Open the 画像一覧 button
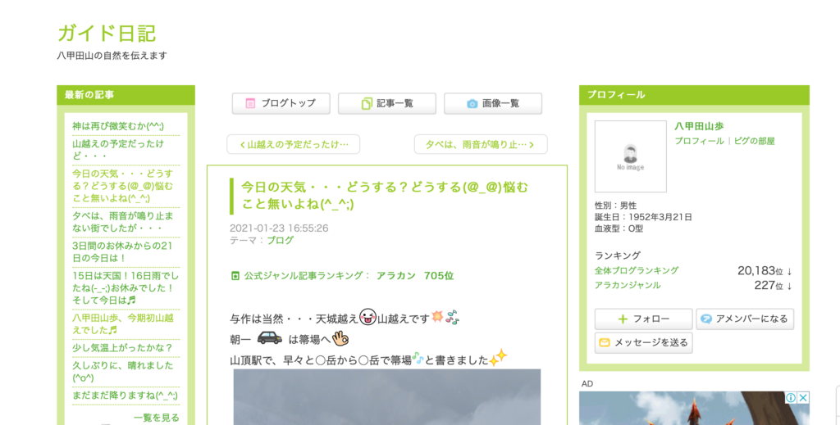Image resolution: width=840 pixels, height=425 pixels. [493, 103]
